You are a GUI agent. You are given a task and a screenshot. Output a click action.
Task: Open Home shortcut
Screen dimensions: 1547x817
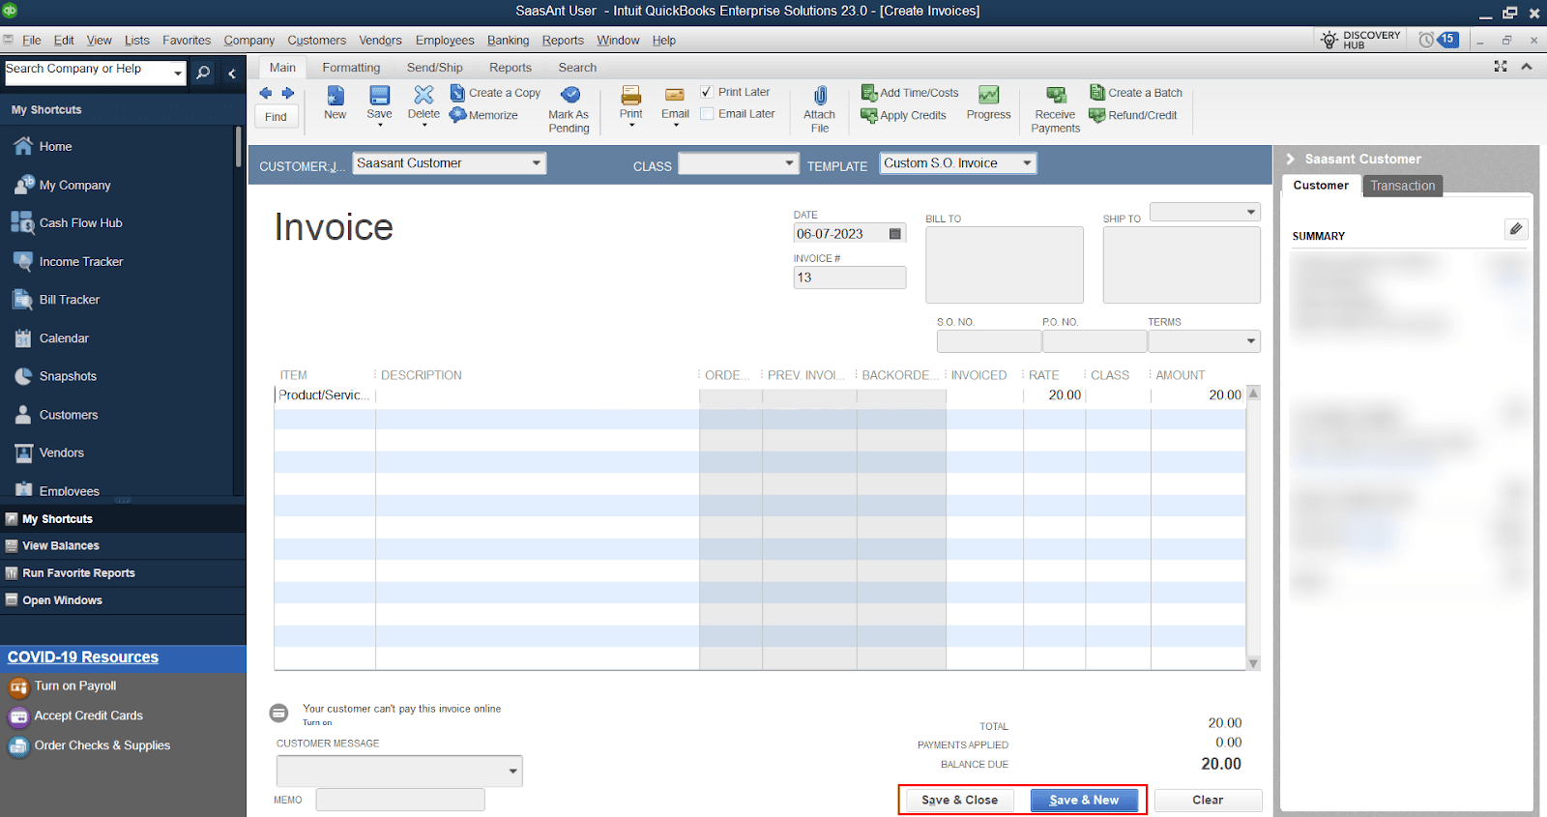click(43, 147)
